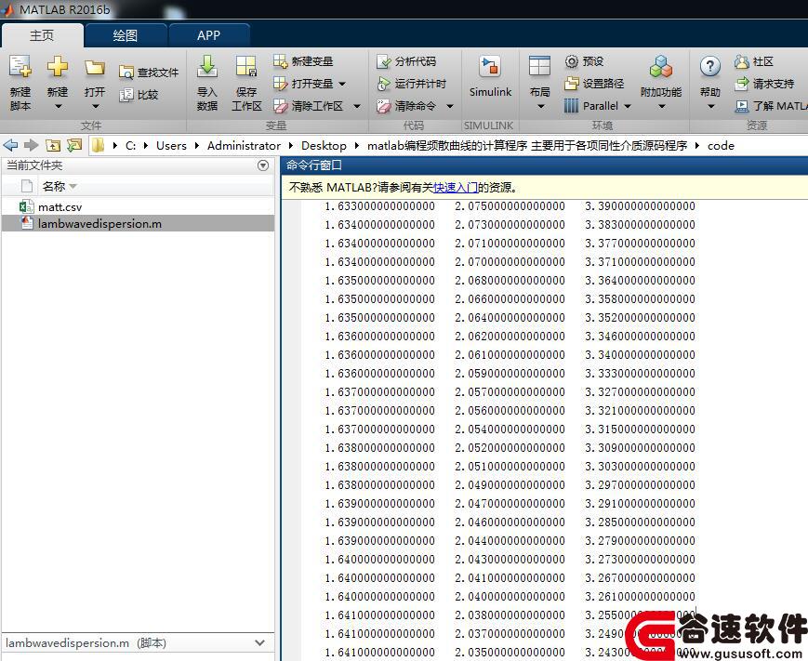This screenshot has height=661, width=808.
Task: Click Clear Workspace (清除工作区)
Action: (x=308, y=106)
